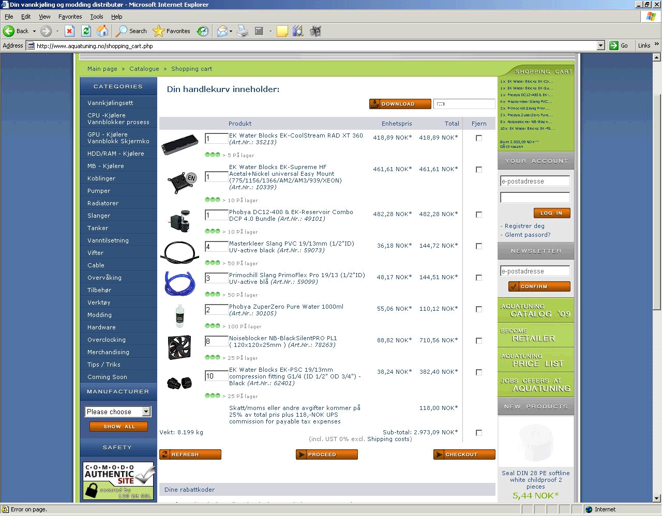
Task: Expand the Edit button dropdown arrow
Action: 270,31
